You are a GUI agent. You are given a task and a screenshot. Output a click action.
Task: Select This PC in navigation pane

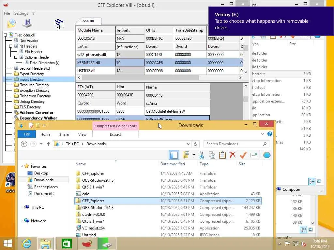[37, 207]
